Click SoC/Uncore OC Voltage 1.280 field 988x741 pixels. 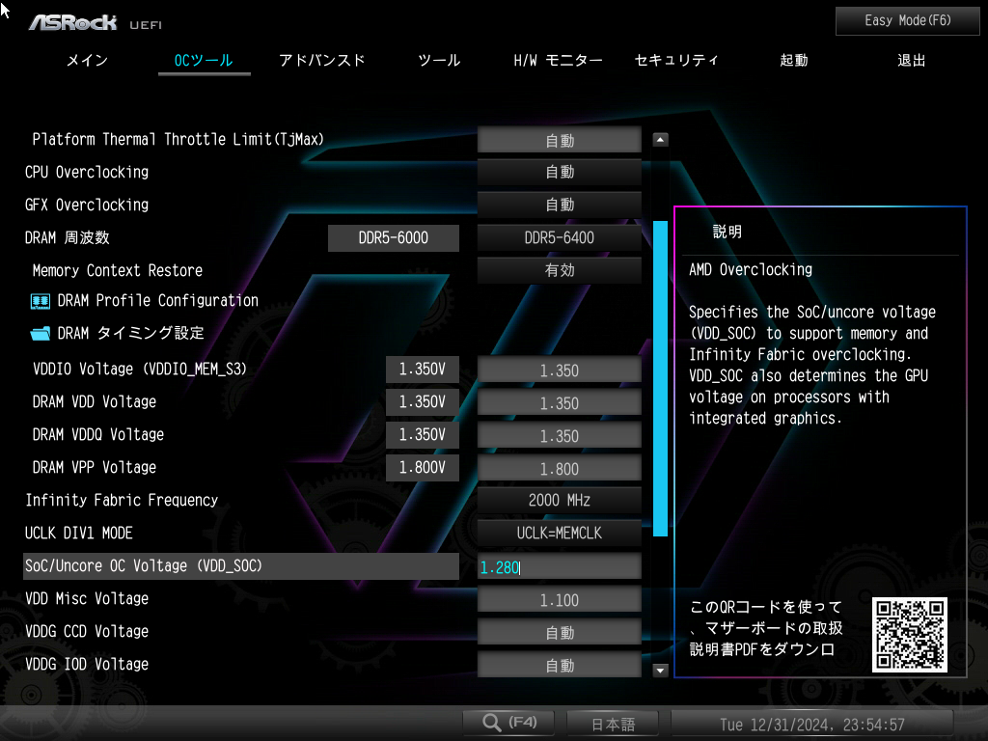pos(560,566)
